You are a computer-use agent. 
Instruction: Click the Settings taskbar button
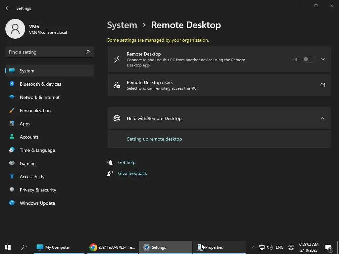(166, 247)
